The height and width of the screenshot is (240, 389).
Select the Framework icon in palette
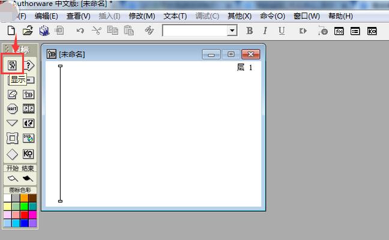(12, 138)
